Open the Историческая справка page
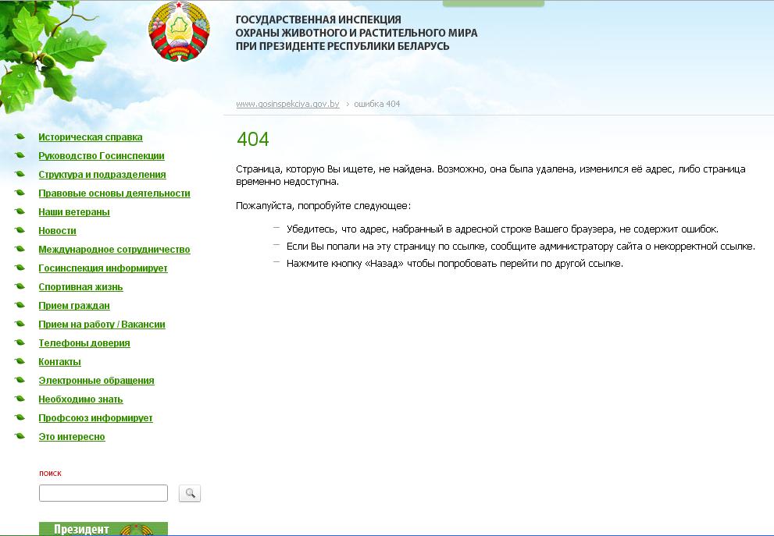This screenshot has height=536, width=774. click(91, 137)
